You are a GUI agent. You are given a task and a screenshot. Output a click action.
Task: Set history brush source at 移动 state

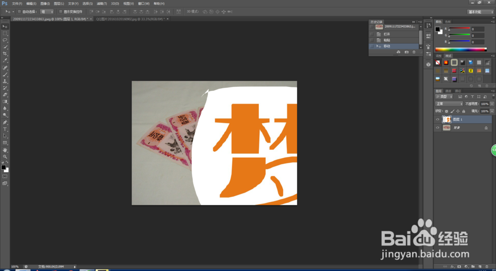[x=372, y=46]
